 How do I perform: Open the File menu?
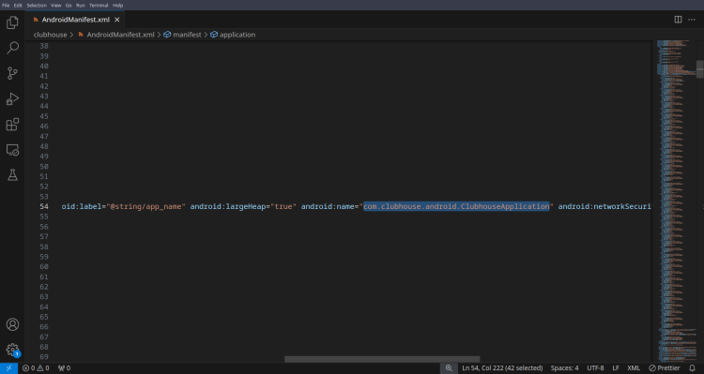pos(6,6)
